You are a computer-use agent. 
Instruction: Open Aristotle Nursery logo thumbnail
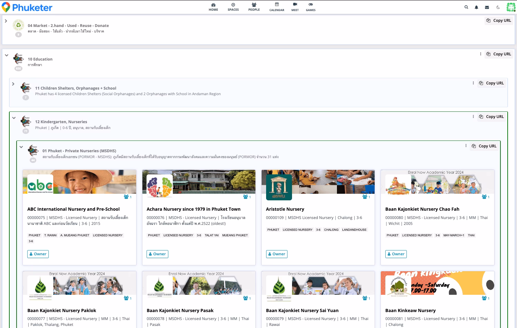(x=279, y=187)
